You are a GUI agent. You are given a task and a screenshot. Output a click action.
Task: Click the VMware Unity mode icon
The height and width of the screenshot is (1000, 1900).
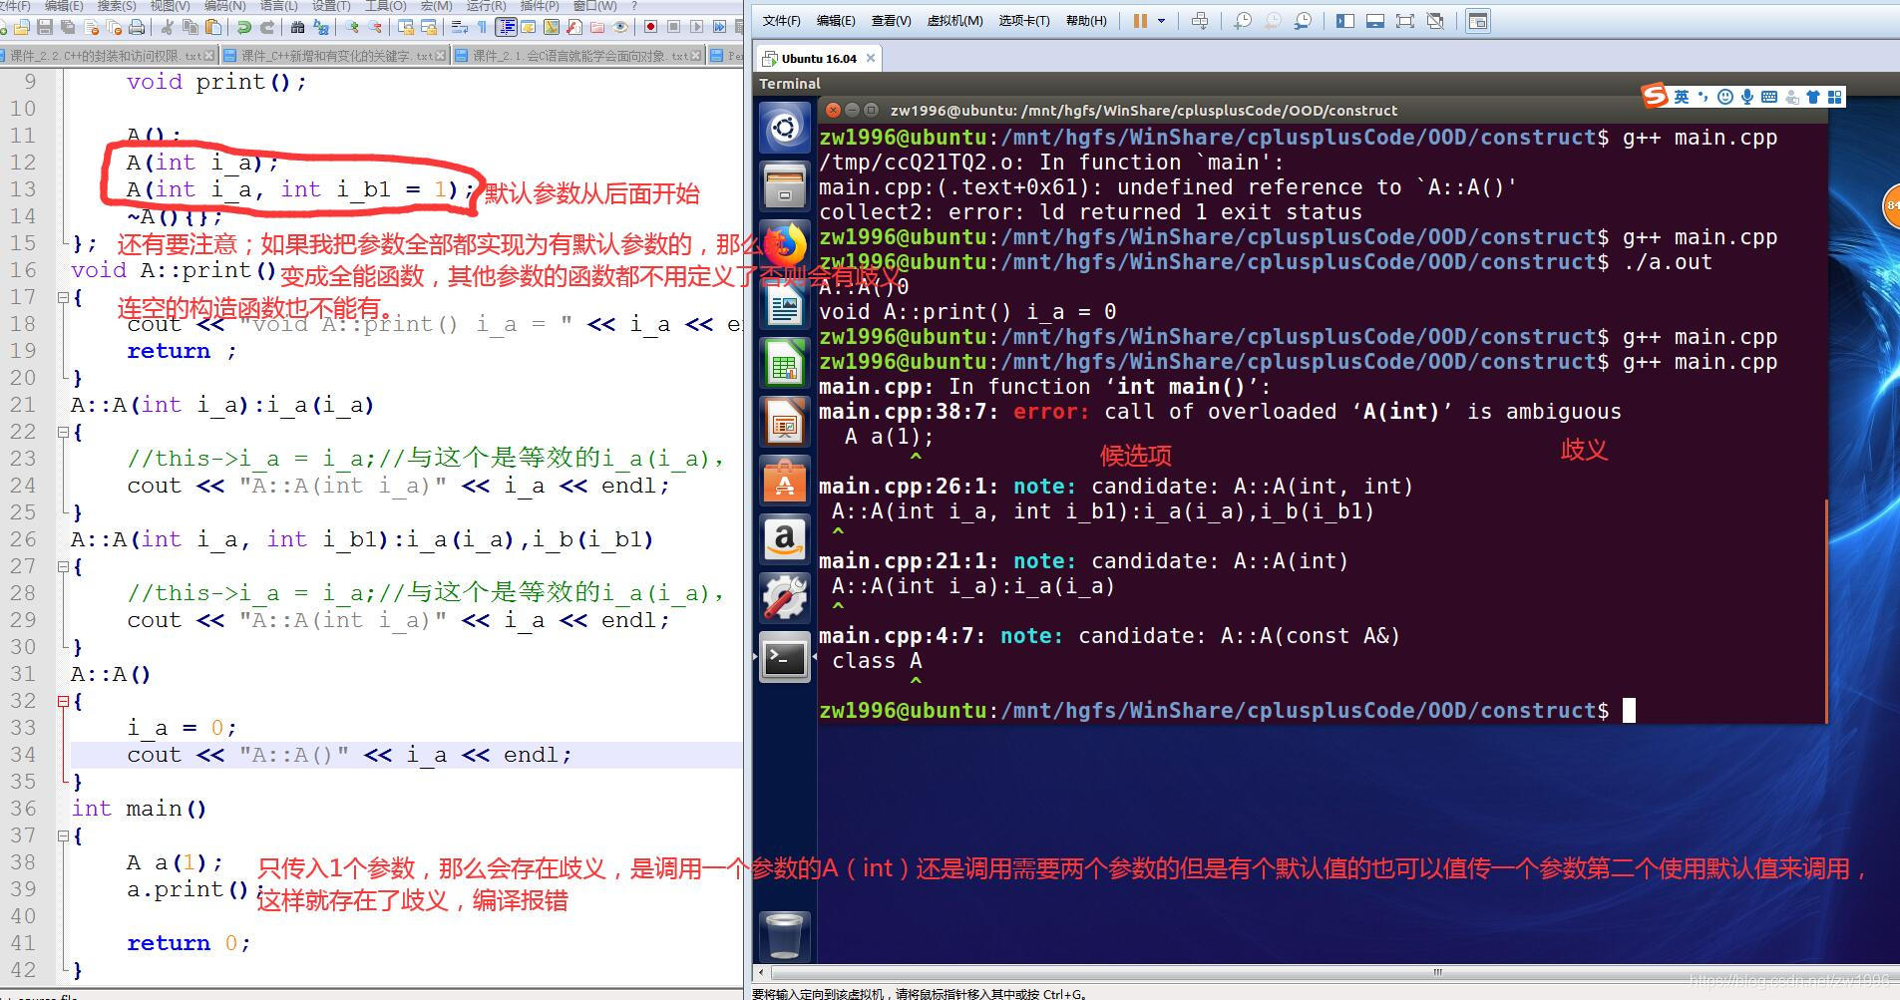(x=1435, y=20)
